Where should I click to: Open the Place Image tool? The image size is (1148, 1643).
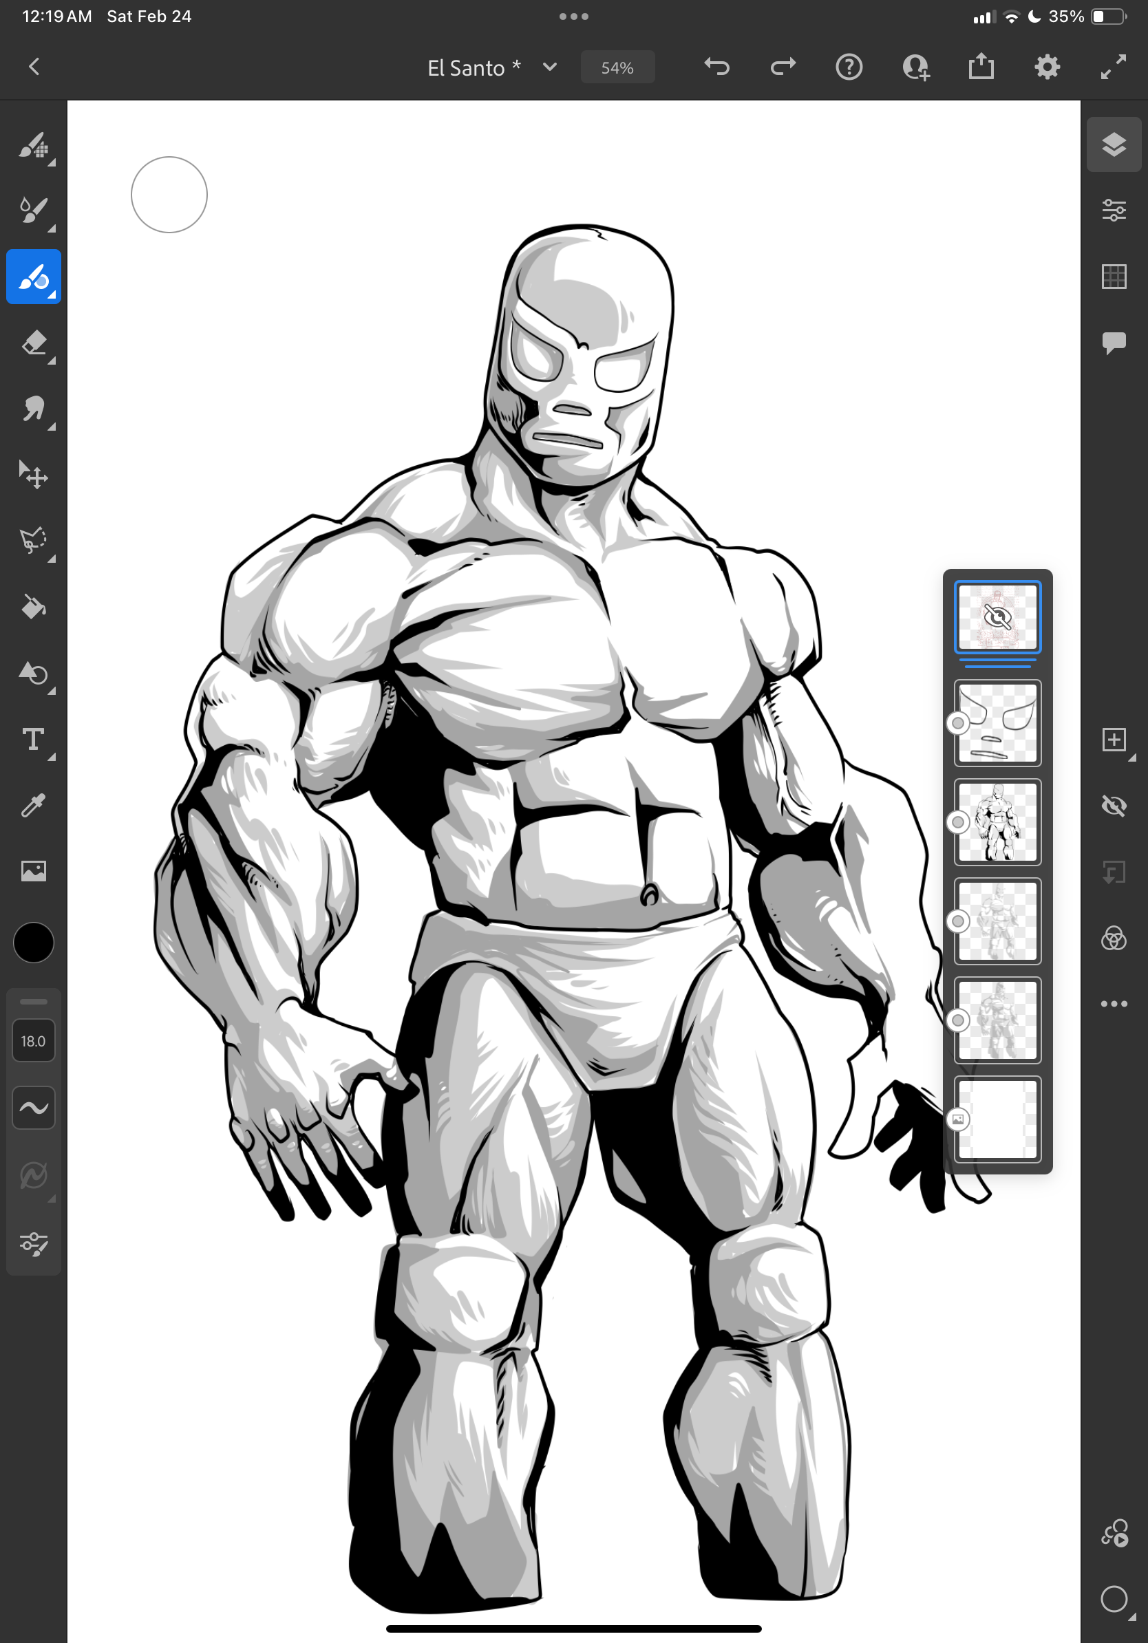point(34,871)
